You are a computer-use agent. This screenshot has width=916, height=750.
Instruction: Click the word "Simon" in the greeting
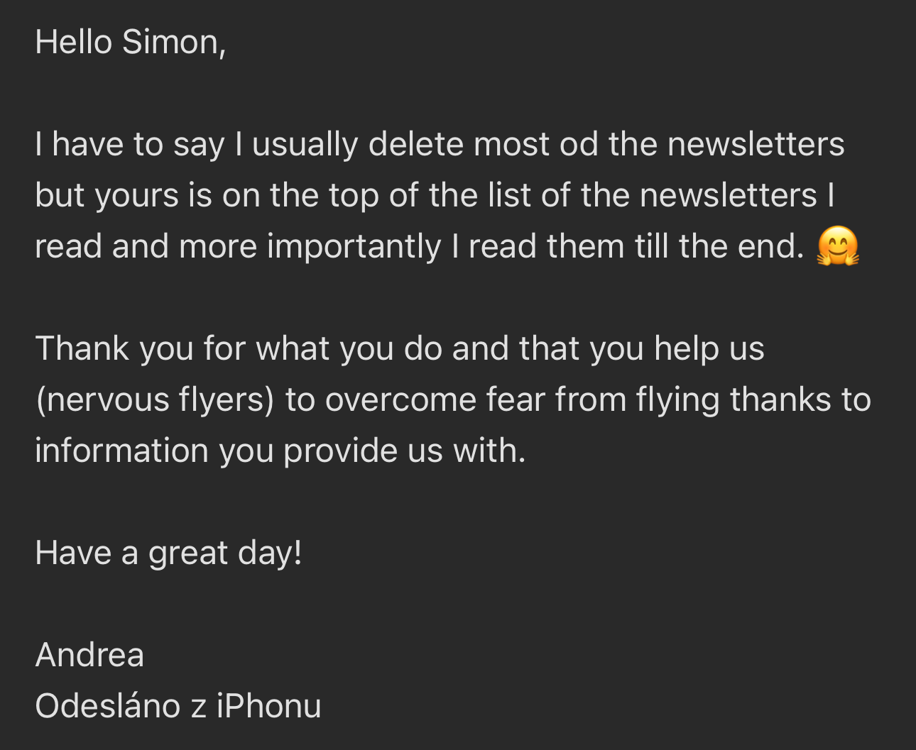[174, 43]
